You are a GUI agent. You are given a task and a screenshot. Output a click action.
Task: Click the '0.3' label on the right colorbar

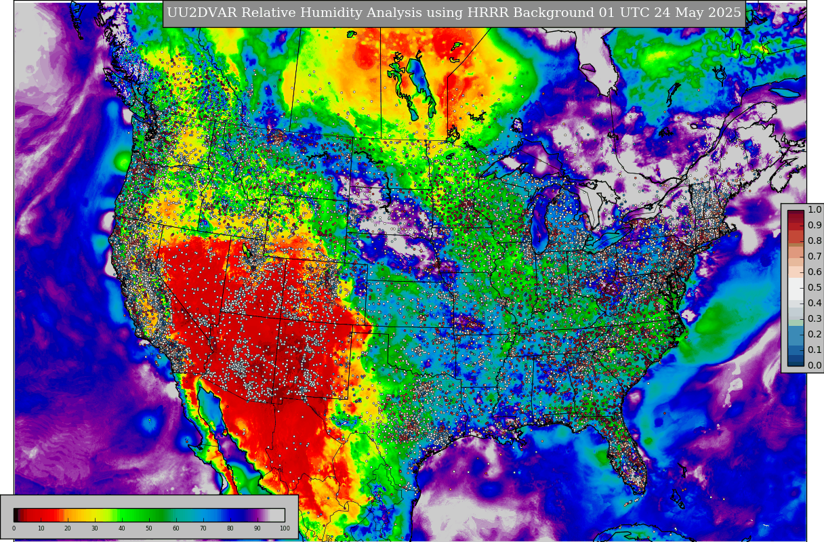(815, 319)
